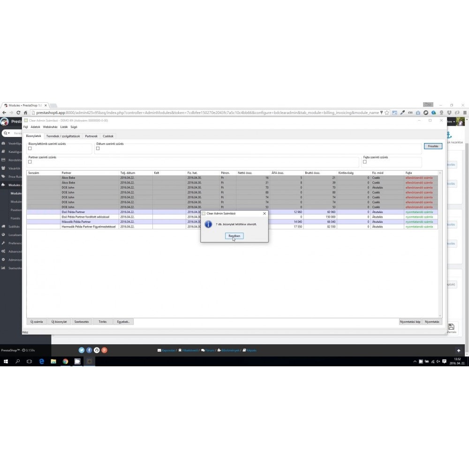Image resolution: width=469 pixels, height=469 pixels.
Task: Click Törlés button
Action: click(x=103, y=322)
